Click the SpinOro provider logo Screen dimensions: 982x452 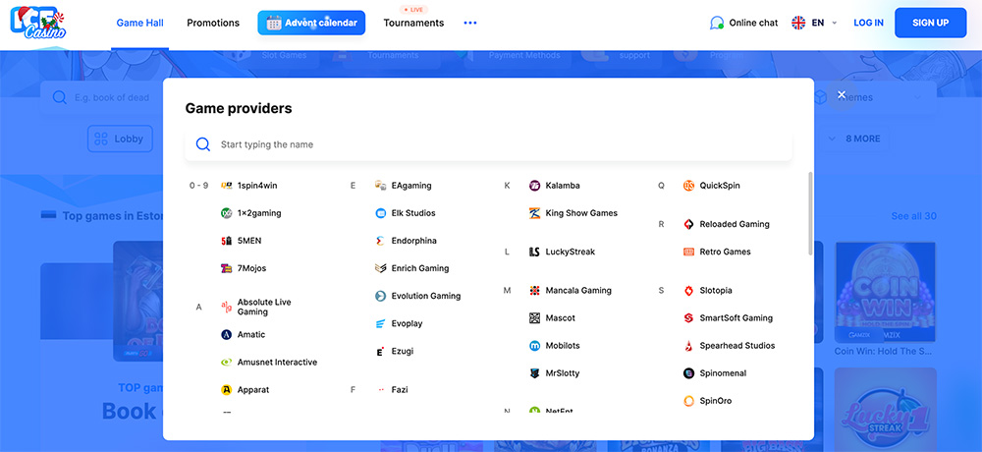[689, 401]
